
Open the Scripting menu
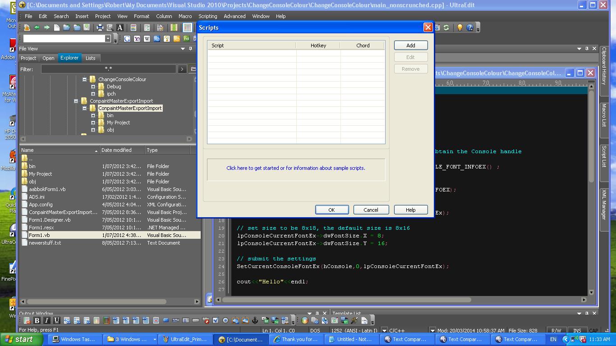207,16
